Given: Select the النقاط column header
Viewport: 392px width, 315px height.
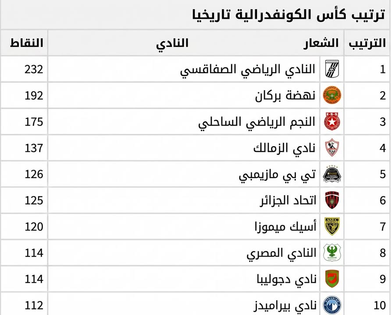Looking at the screenshot, I should (27, 42).
